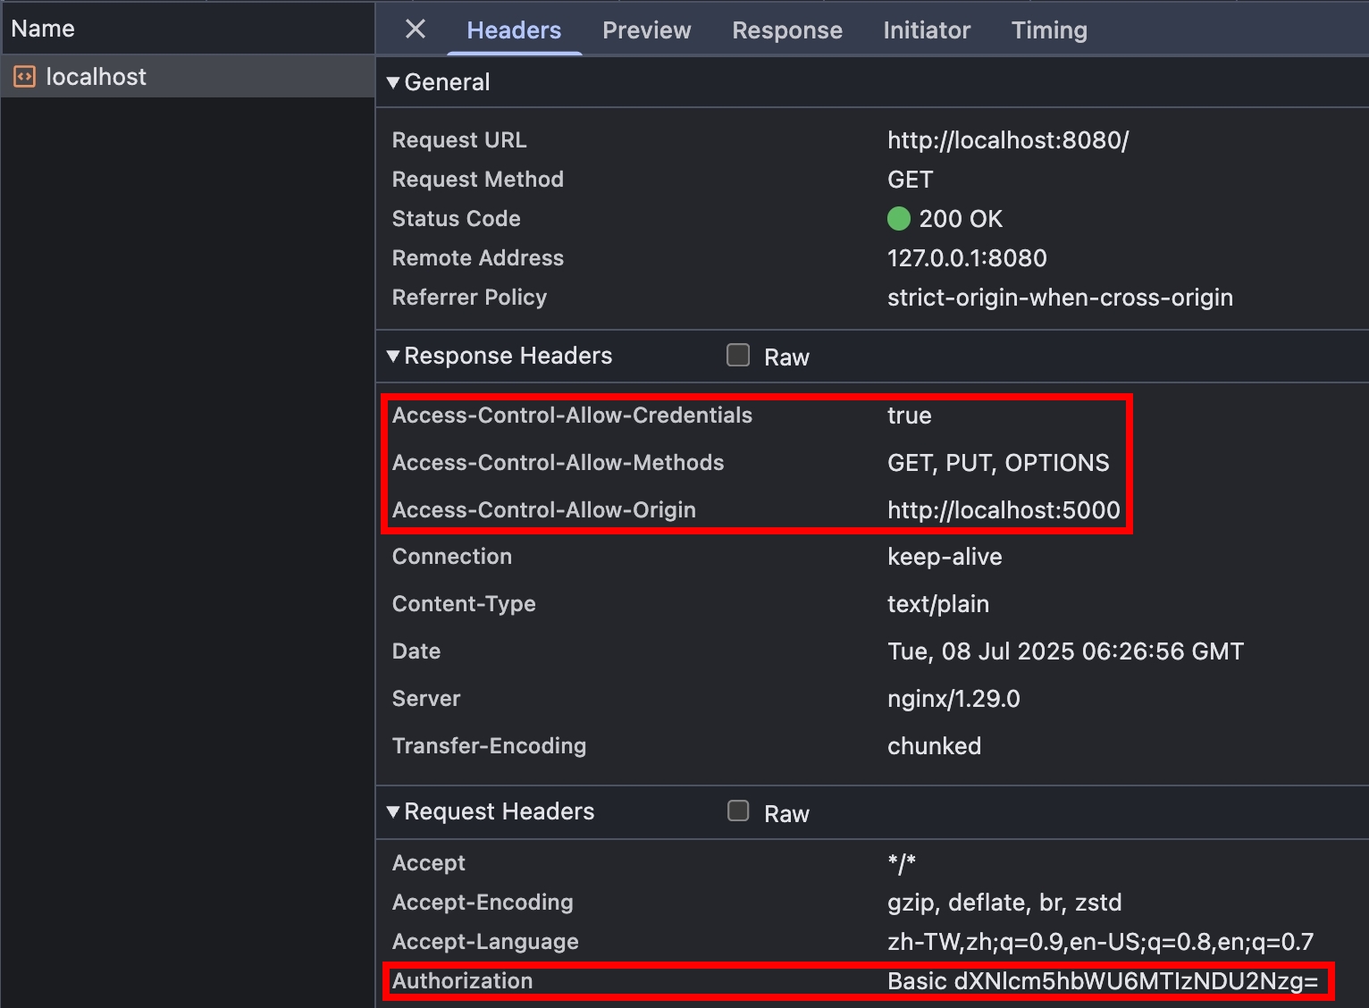Screen dimensions: 1369x1008
Task: Open the Preview tab
Action: pos(647,30)
